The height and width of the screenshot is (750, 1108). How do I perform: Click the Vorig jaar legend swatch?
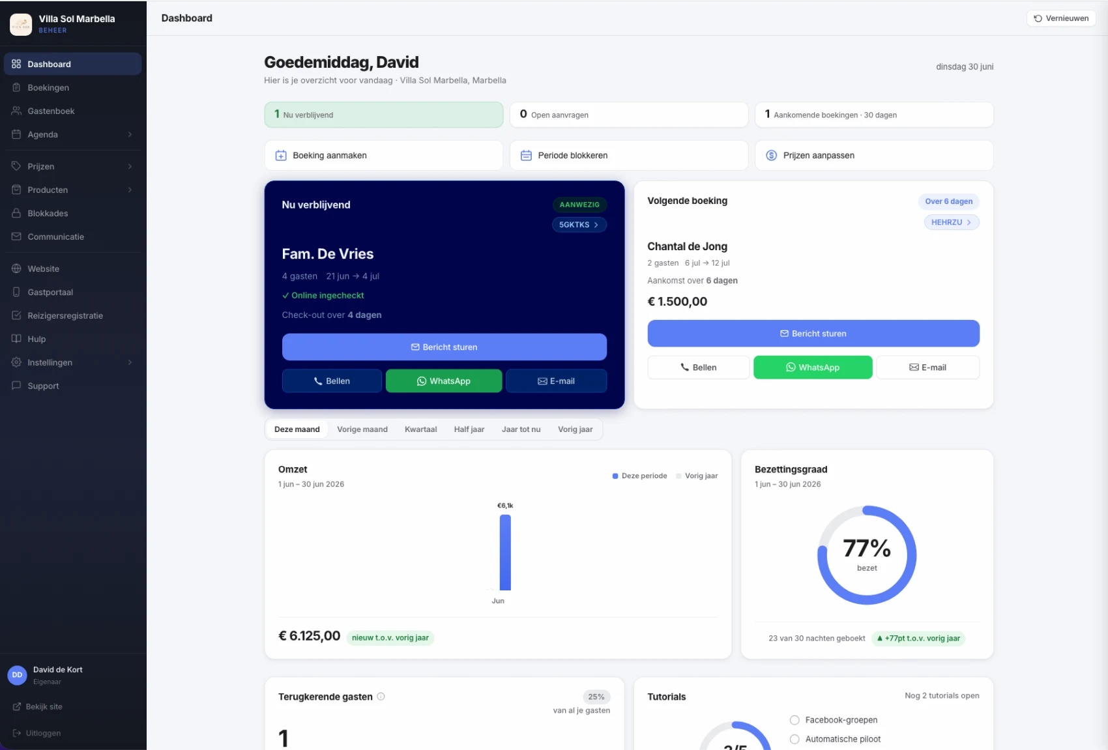[678, 476]
